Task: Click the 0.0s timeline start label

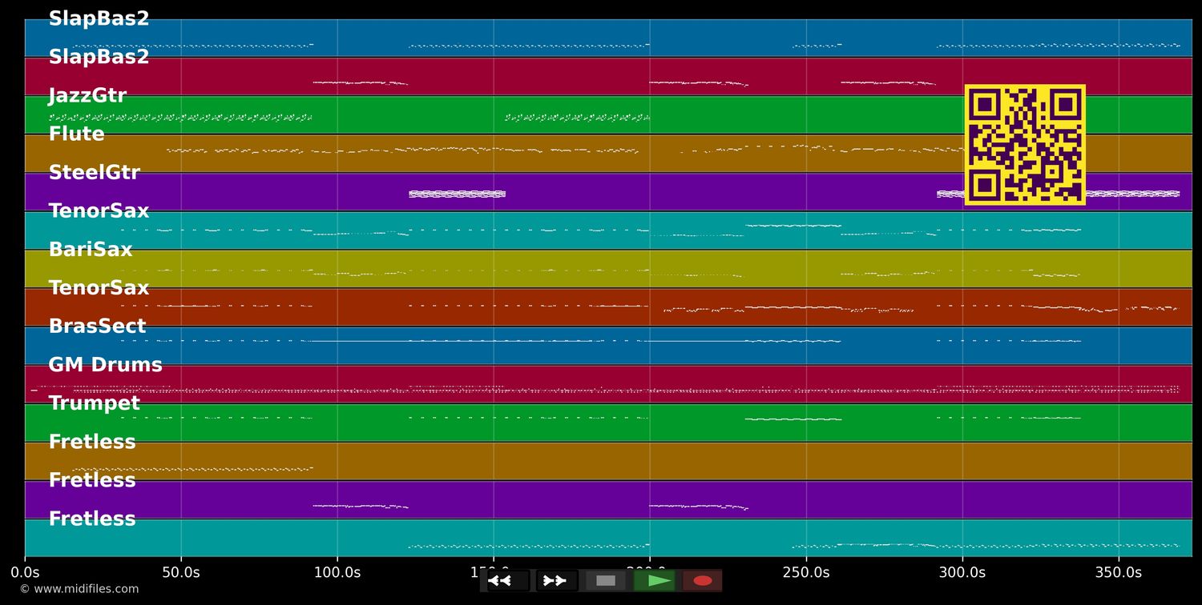Action: point(25,572)
